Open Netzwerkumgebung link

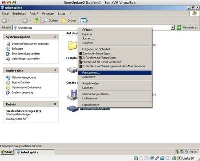(24, 77)
